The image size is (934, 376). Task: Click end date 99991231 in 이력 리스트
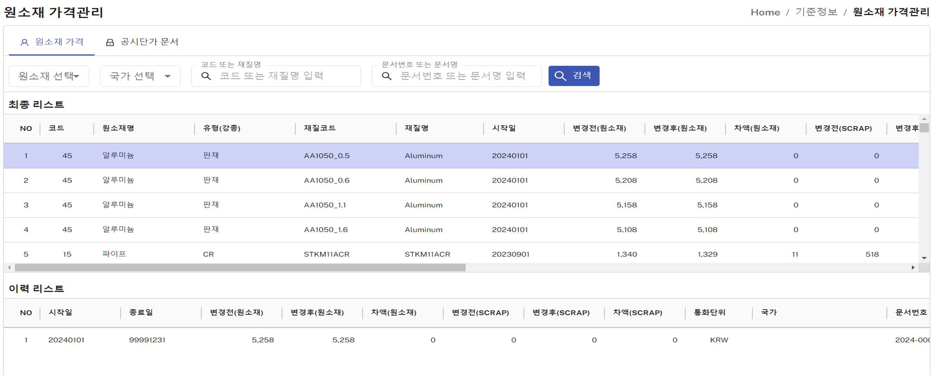click(x=147, y=340)
